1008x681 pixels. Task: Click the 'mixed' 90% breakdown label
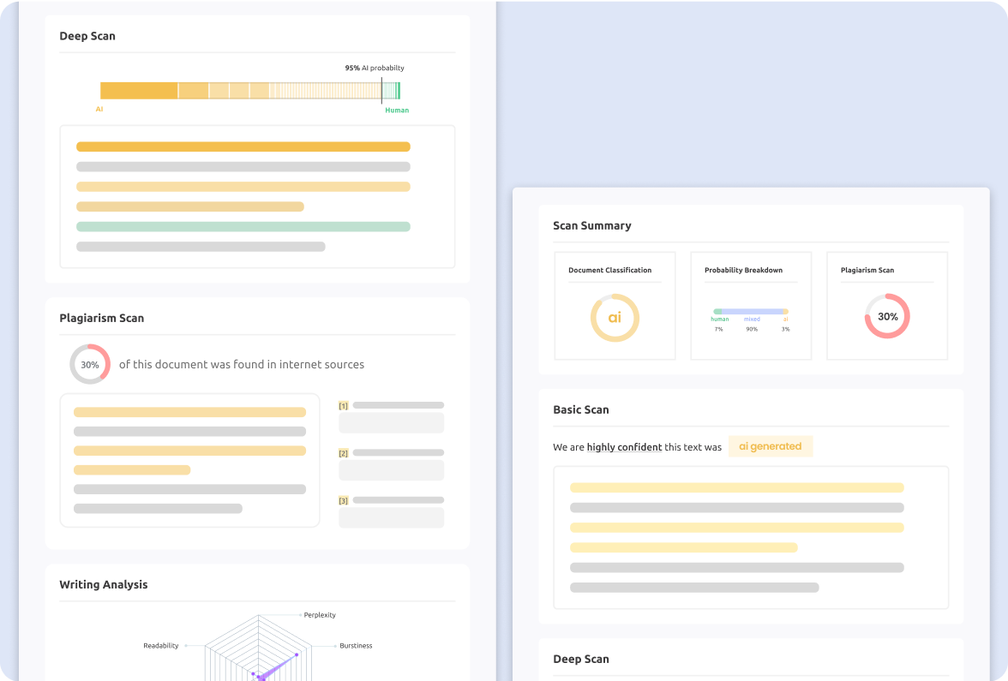pos(752,320)
